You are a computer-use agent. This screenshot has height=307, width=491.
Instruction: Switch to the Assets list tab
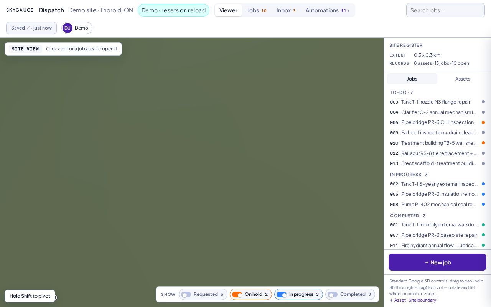463,79
